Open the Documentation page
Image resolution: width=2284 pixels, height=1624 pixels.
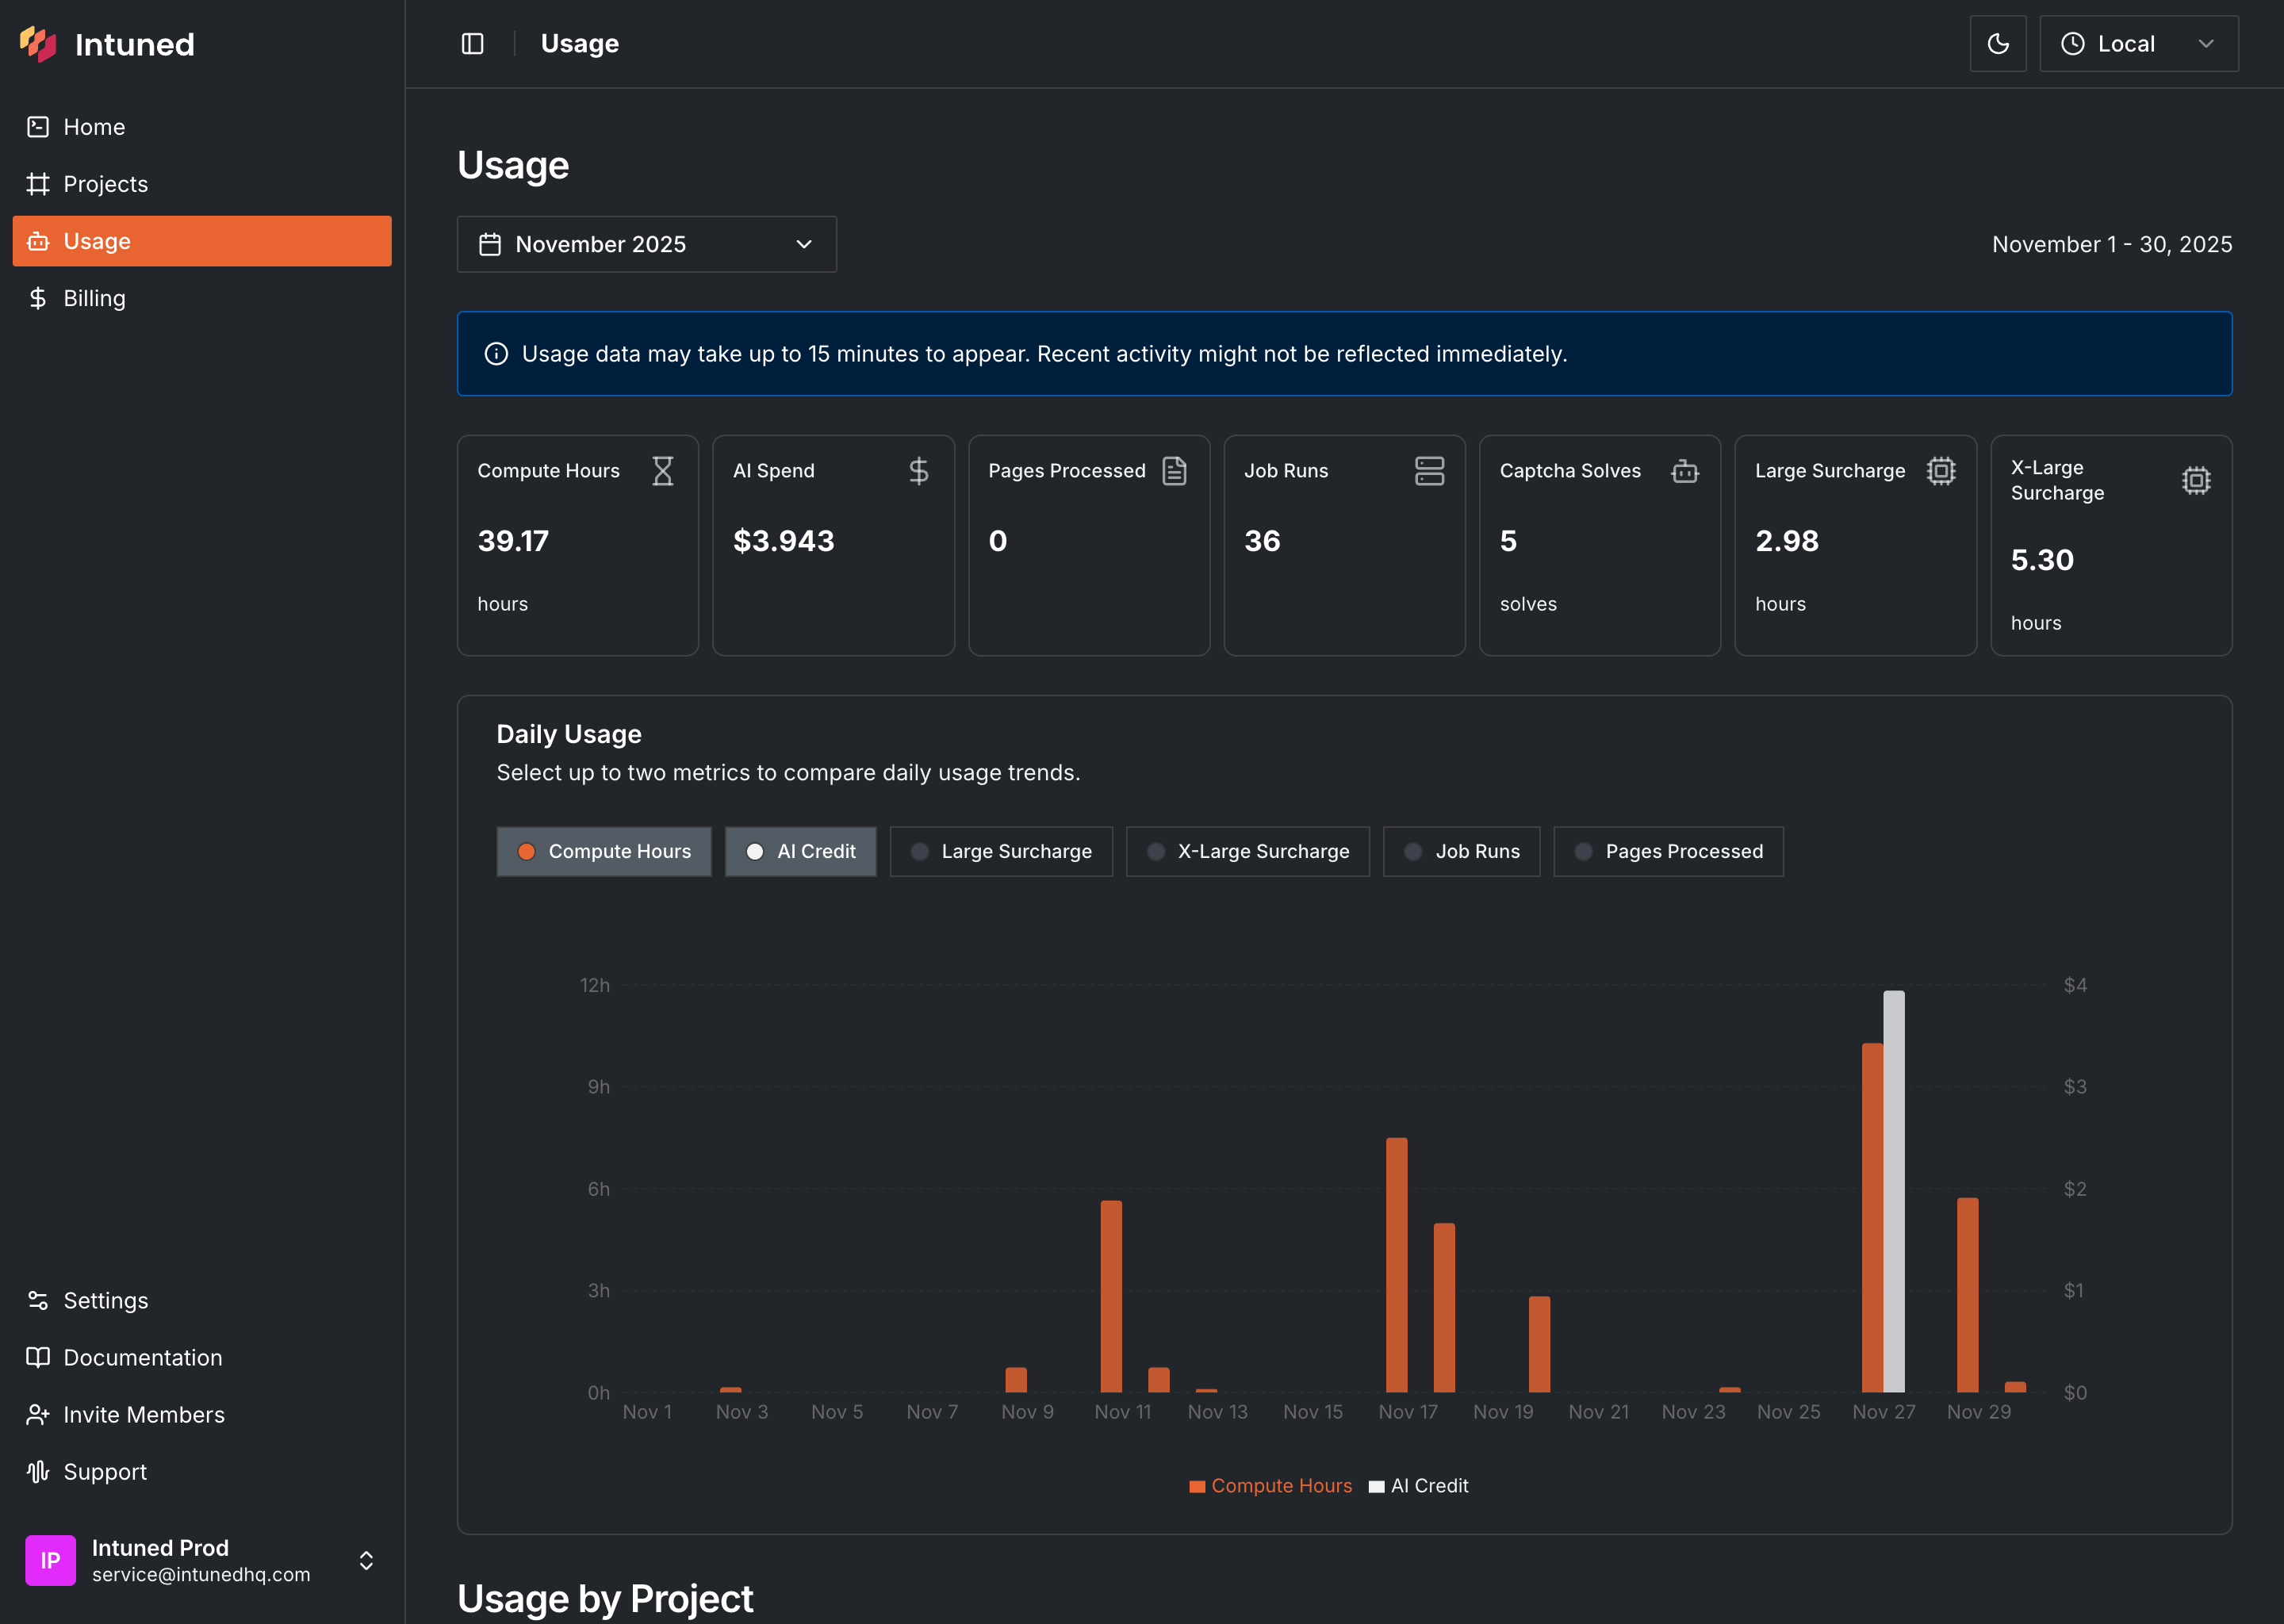coord(142,1358)
